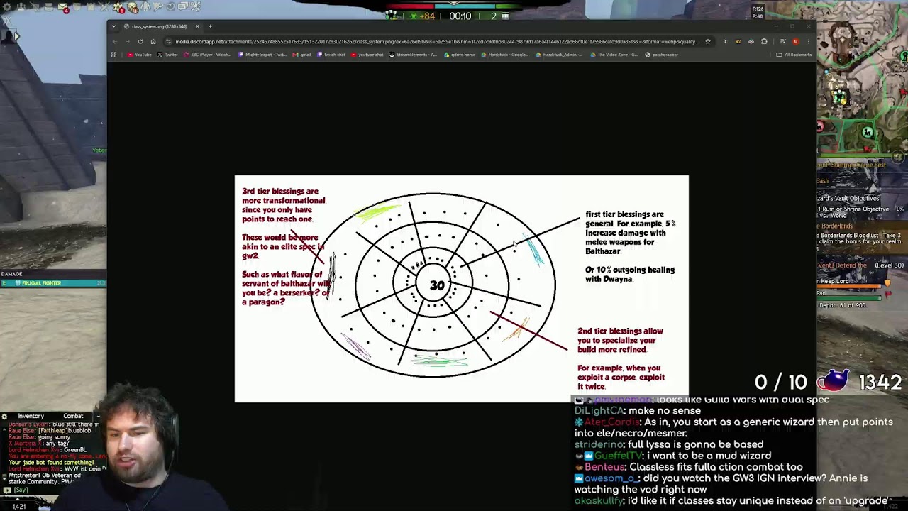
Task: Click the crossed swords icon in game menu bar
Action: (104, 7)
